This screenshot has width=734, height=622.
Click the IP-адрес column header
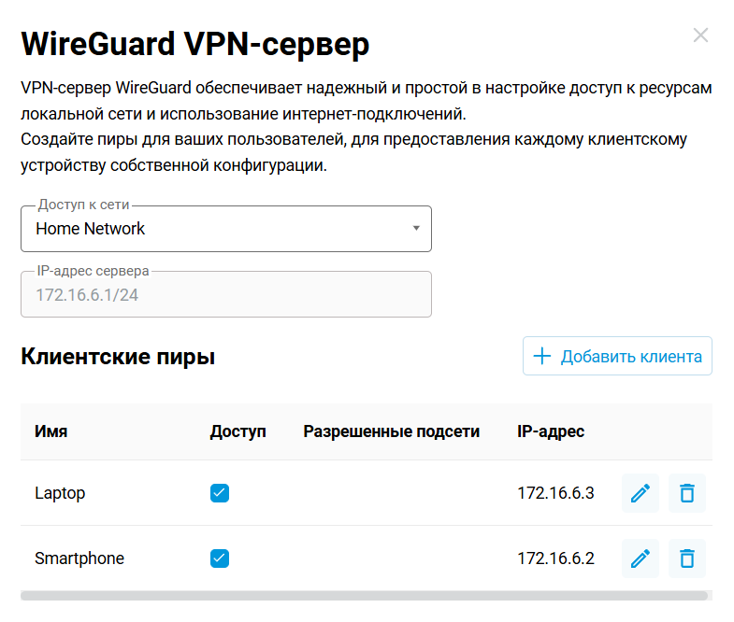click(x=551, y=431)
